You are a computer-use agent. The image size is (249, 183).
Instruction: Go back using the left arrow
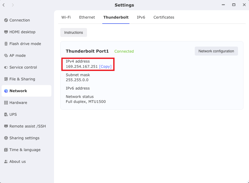click(4, 5)
